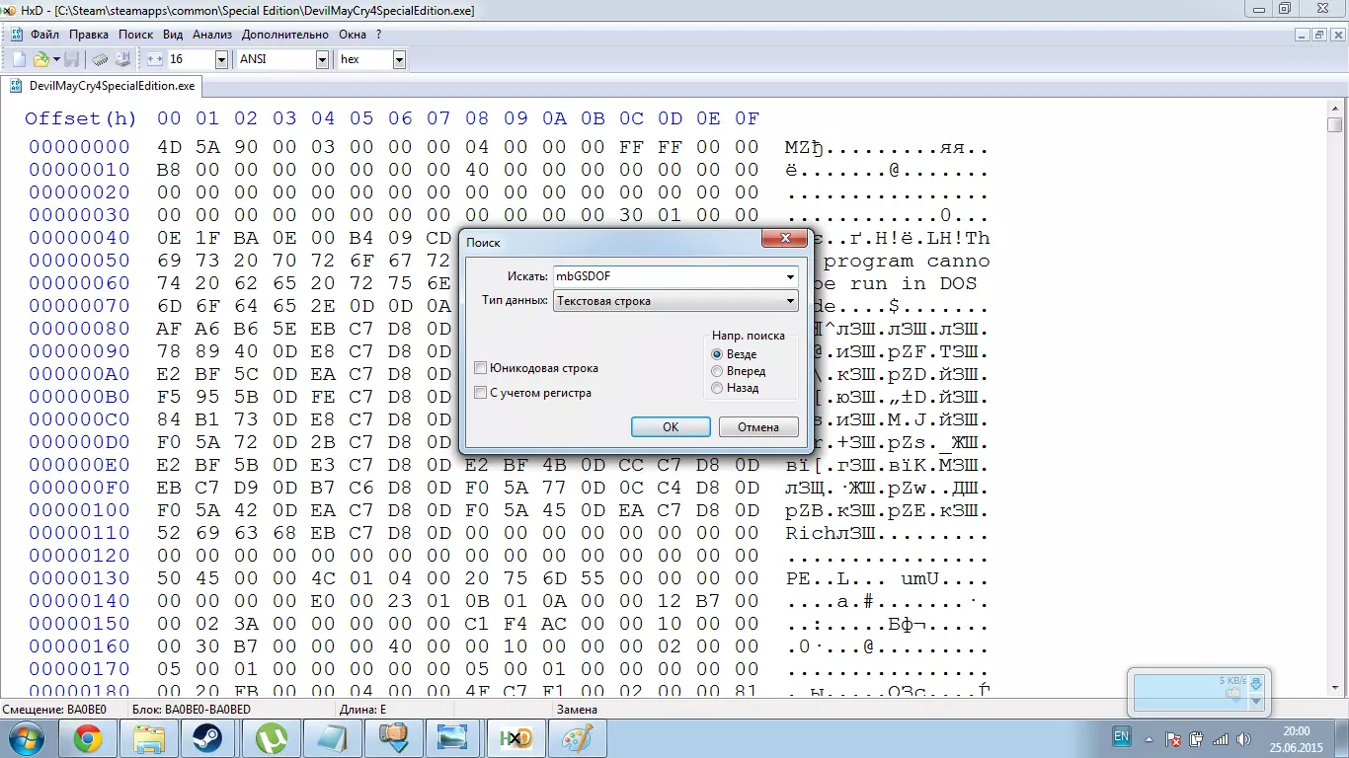Open the notepad app on the taskbar
Viewport: 1349px width, 758px height.
pos(332,738)
